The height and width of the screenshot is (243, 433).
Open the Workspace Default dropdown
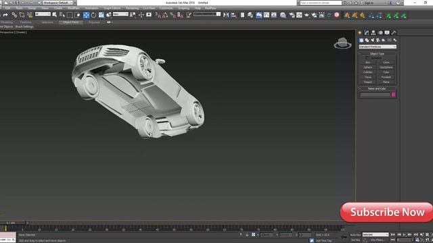(58, 3)
